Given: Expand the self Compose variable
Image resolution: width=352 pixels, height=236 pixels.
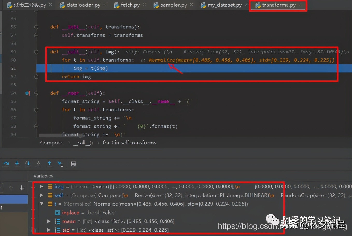Looking at the screenshot, I should click(x=41, y=195).
